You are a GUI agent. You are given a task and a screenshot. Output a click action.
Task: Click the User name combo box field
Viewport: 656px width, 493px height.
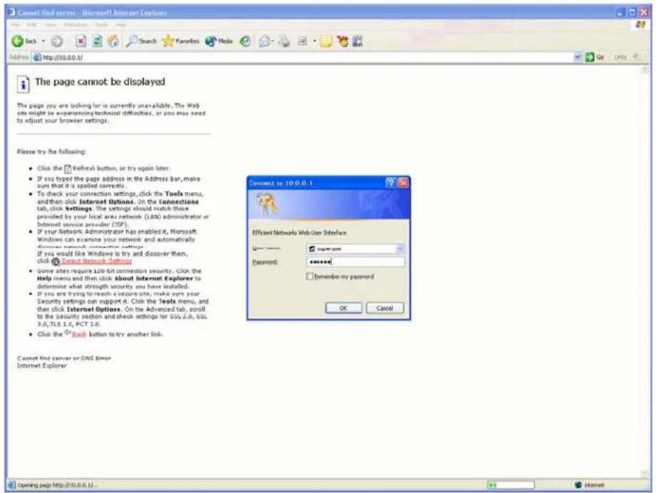(x=355, y=249)
